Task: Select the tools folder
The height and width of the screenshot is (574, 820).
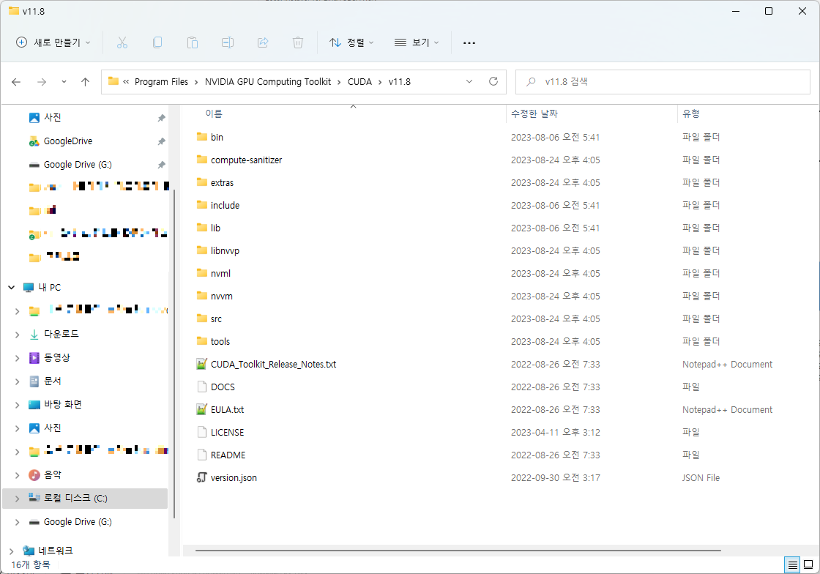Action: click(220, 341)
